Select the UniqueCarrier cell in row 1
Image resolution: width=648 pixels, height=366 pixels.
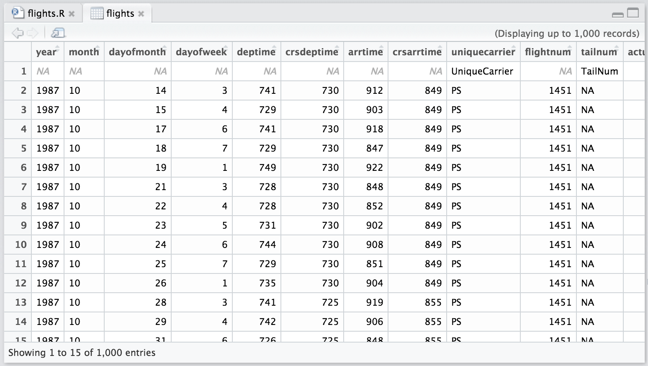coord(482,71)
